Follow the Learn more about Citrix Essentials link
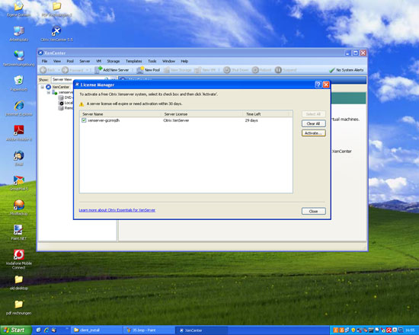 117,210
